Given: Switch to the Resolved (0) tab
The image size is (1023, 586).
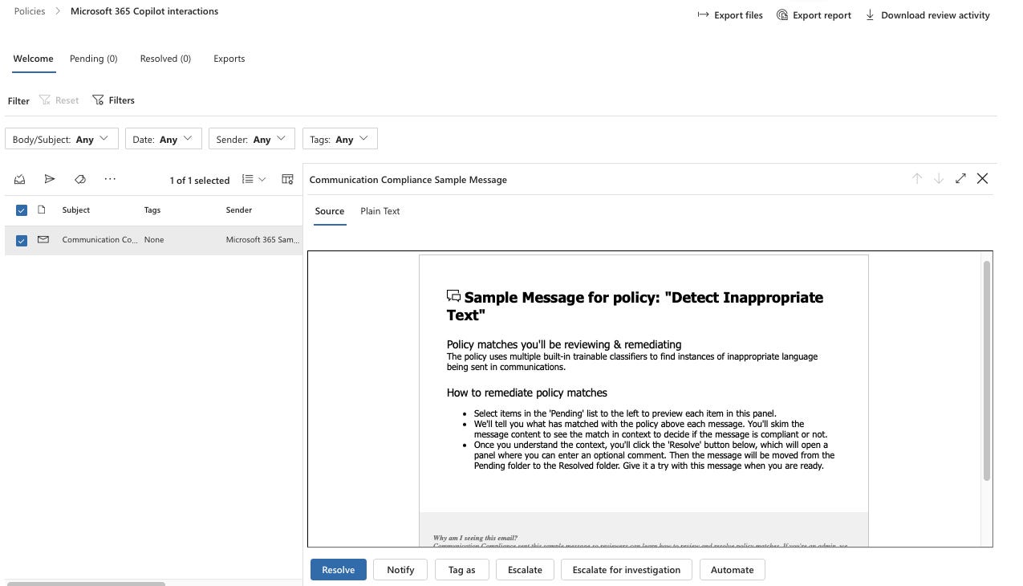Looking at the screenshot, I should tap(165, 59).
